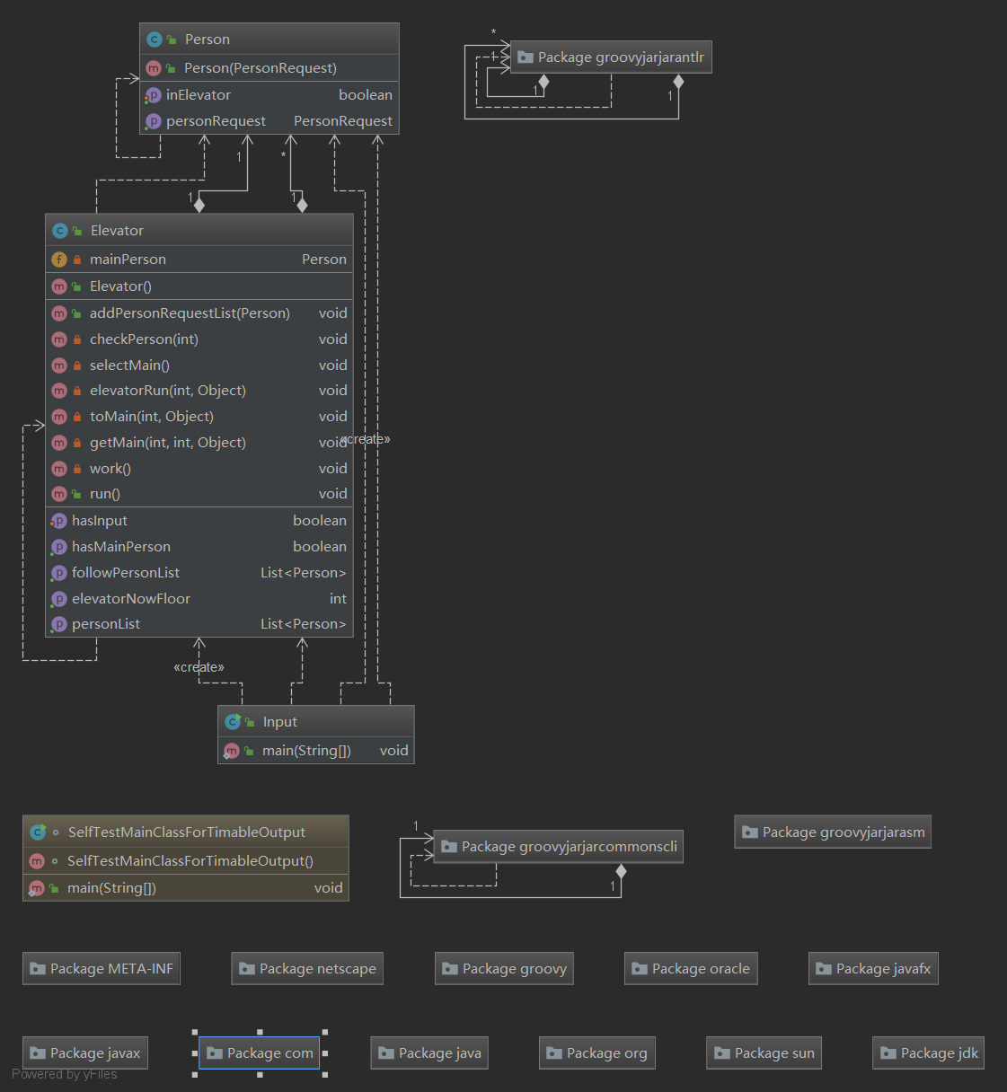Click the folder icon of Package META-INF
Screen dimensions: 1007x1092
point(38,969)
